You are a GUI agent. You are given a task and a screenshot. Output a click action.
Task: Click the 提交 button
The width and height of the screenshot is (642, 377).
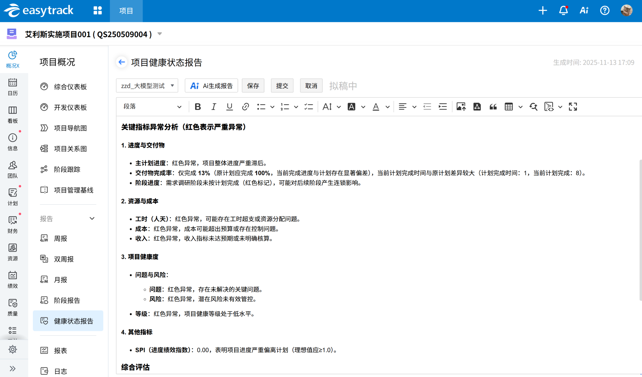[x=282, y=86]
